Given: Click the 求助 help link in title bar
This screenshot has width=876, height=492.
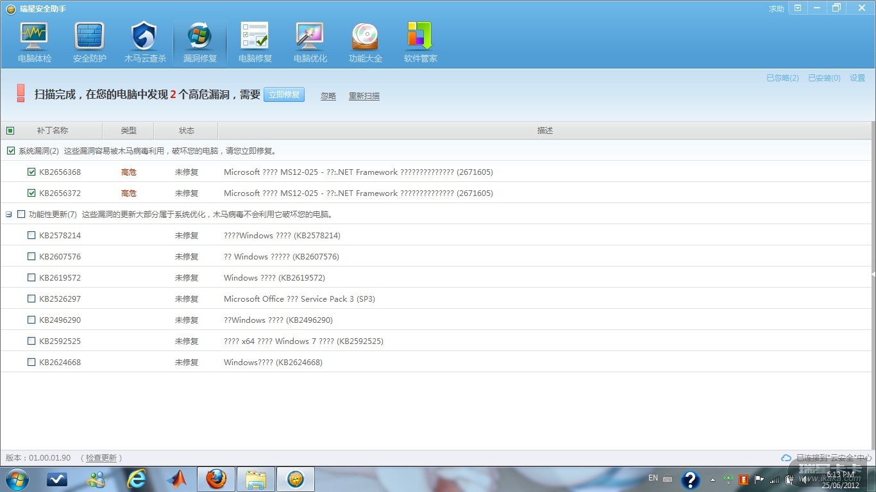Looking at the screenshot, I should coord(777,9).
